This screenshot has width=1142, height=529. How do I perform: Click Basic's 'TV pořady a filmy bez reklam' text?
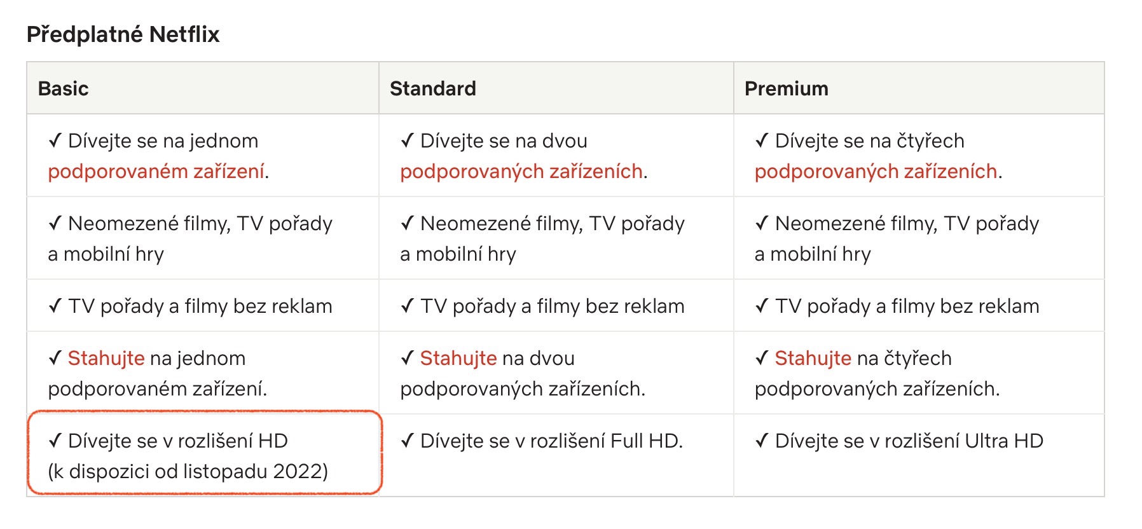pos(200,306)
